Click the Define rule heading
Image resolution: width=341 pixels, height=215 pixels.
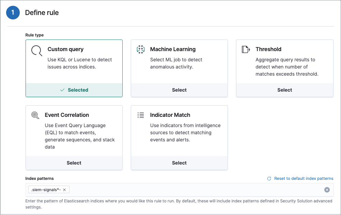(42, 13)
